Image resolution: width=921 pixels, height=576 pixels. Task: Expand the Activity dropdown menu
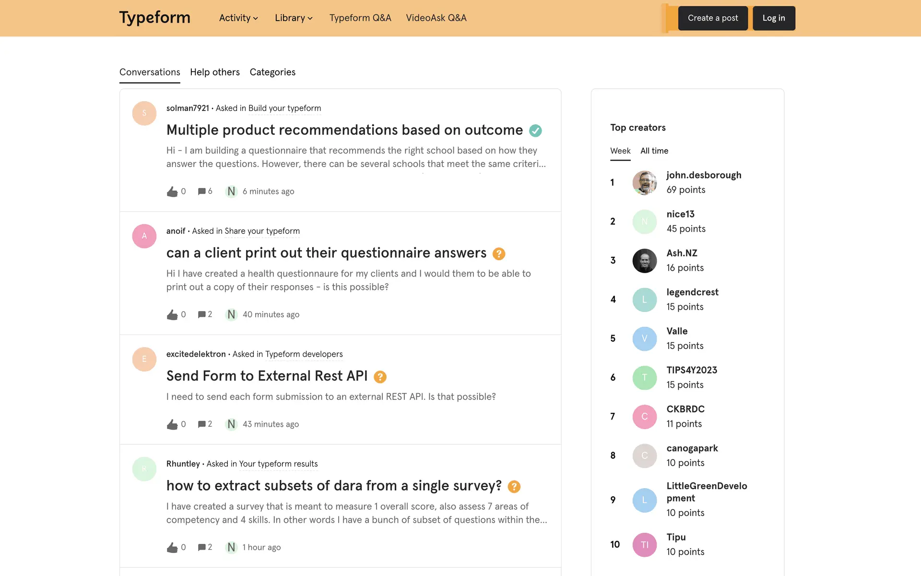tap(238, 18)
